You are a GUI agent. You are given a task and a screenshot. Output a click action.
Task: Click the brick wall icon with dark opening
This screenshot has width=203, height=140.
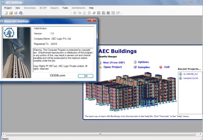tap(108, 13)
